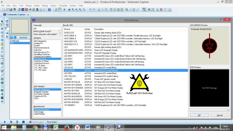Toggle the grid display icon
This screenshot has height=131, width=233.
pyautogui.click(x=59, y=10)
